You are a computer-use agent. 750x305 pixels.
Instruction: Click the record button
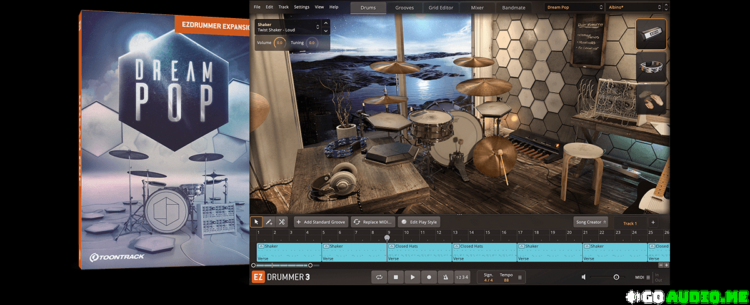pyautogui.click(x=429, y=277)
